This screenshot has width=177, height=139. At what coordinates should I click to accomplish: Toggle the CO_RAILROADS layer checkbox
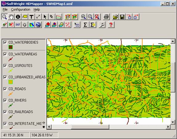(5, 112)
